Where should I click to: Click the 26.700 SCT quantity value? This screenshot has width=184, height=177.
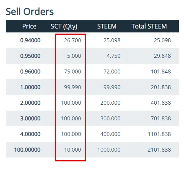point(73,40)
